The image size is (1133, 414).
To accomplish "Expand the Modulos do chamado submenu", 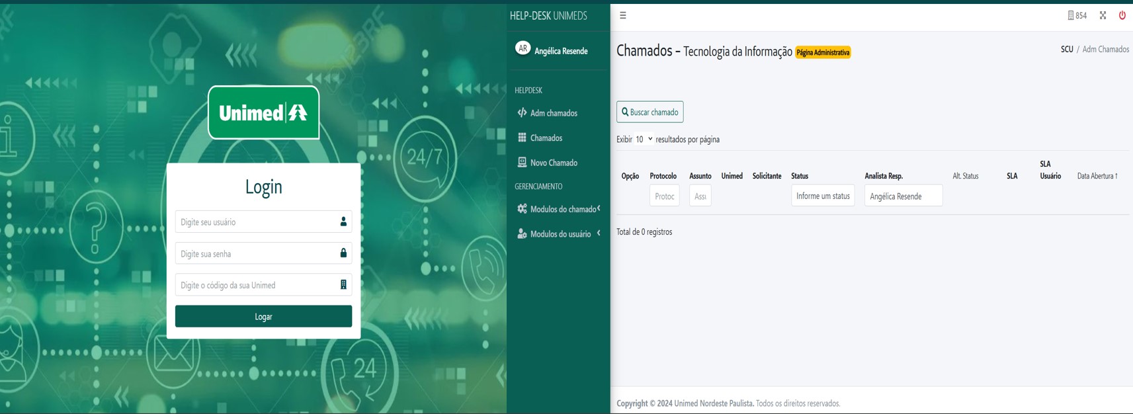I will pos(558,209).
